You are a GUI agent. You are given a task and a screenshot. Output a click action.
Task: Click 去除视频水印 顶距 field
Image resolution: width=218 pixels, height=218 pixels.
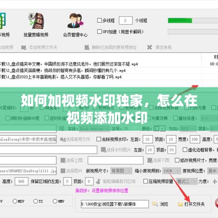click(171, 139)
